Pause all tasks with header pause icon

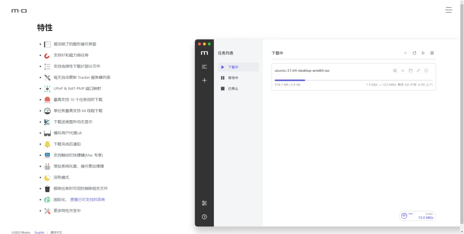click(x=432, y=53)
